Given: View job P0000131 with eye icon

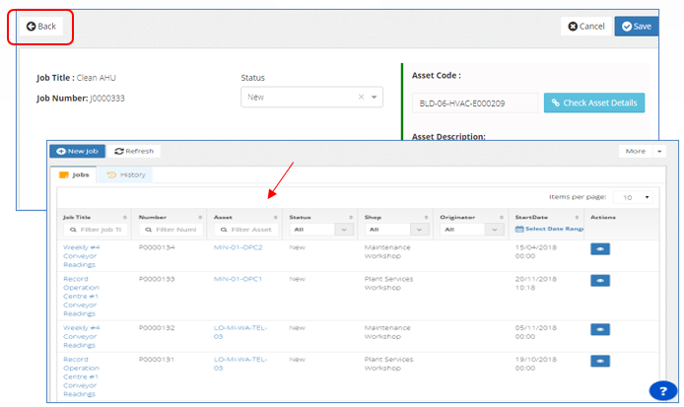Looking at the screenshot, I should click(x=600, y=361).
